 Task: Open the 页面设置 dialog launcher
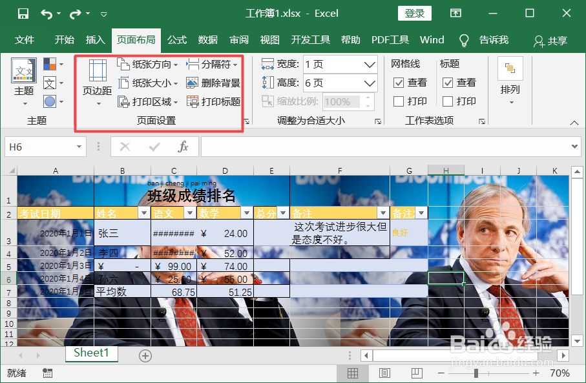click(247, 121)
